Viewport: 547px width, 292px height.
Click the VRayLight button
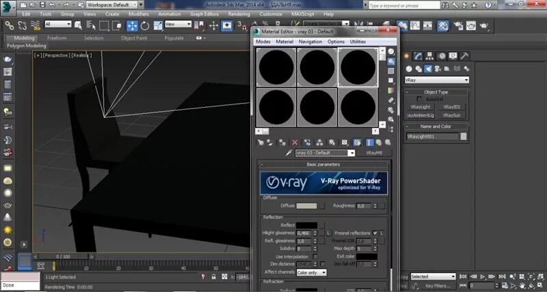coord(421,107)
